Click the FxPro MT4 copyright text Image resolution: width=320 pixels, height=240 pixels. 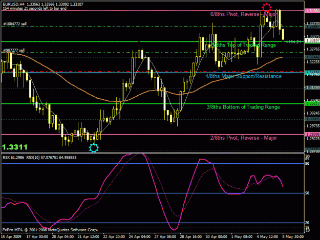[50, 230]
